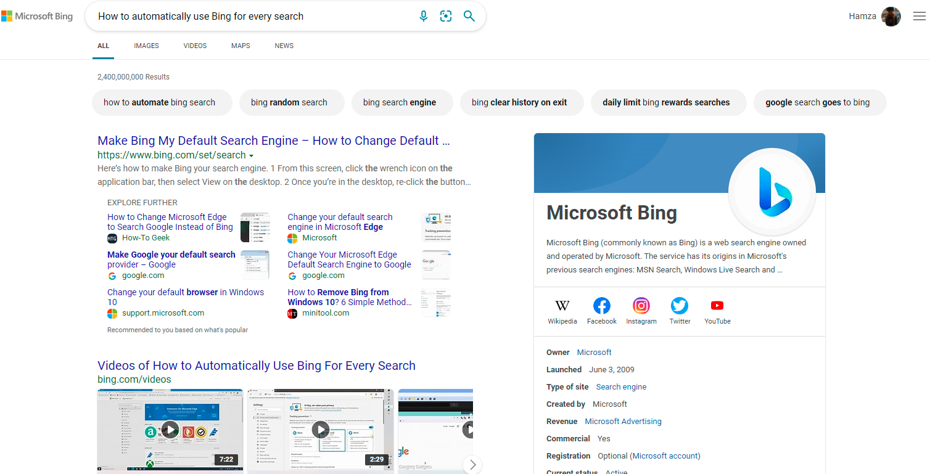Click the 'Microsoft Bing' panel title

point(612,213)
